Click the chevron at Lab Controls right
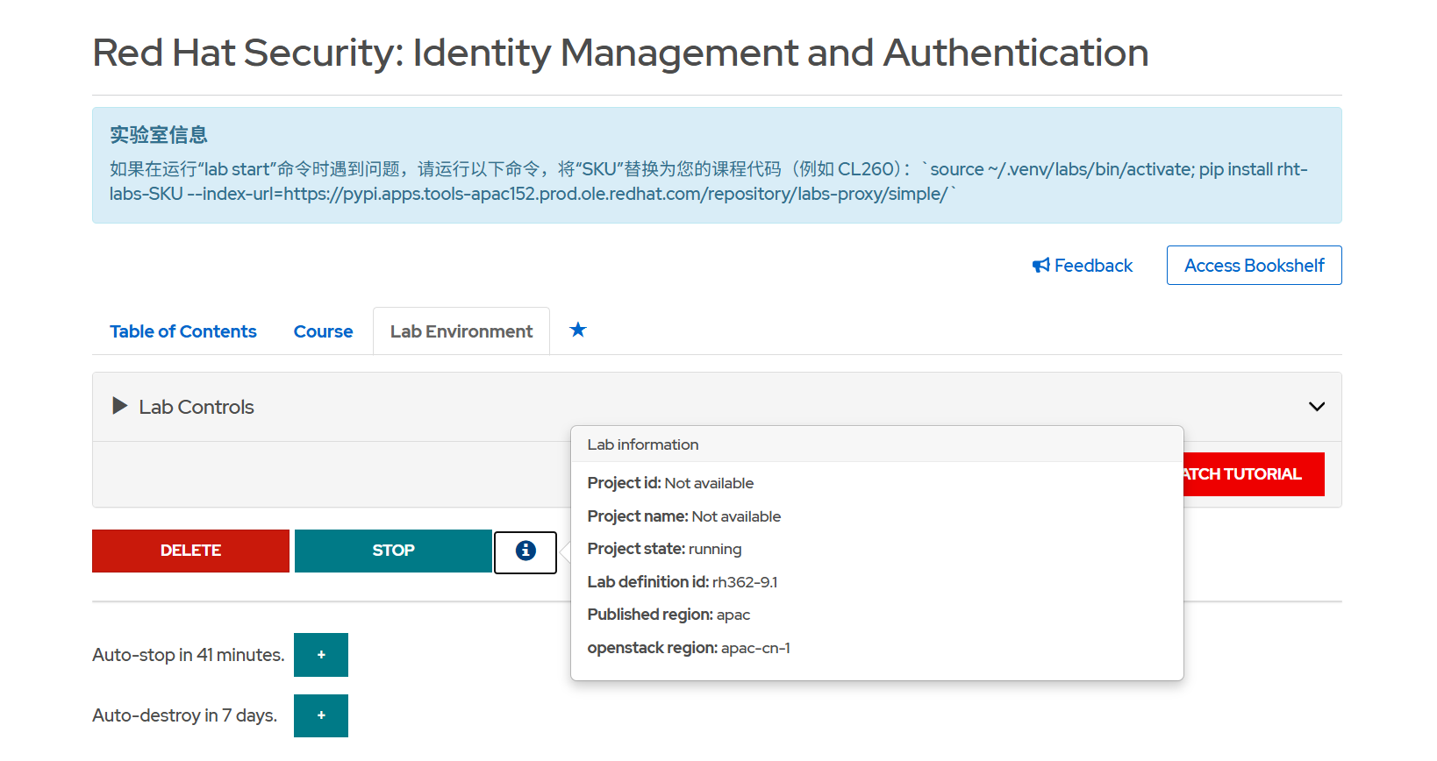The image size is (1437, 761). tap(1316, 407)
